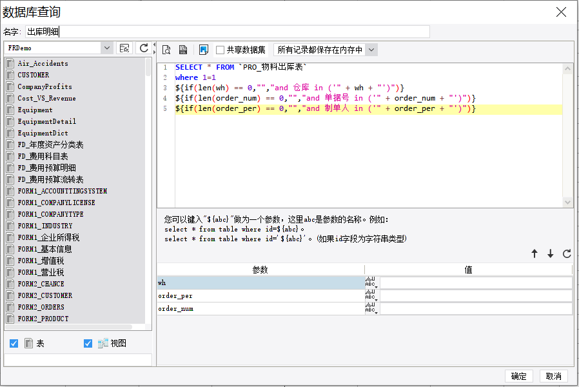This screenshot has height=387, width=579.
Task: Click the blue stored procedure icon
Action: (204, 50)
